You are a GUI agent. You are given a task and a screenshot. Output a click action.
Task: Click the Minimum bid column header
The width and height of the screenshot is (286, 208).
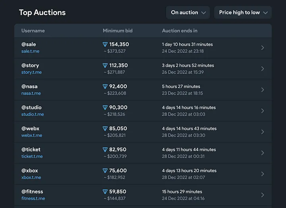118,31
